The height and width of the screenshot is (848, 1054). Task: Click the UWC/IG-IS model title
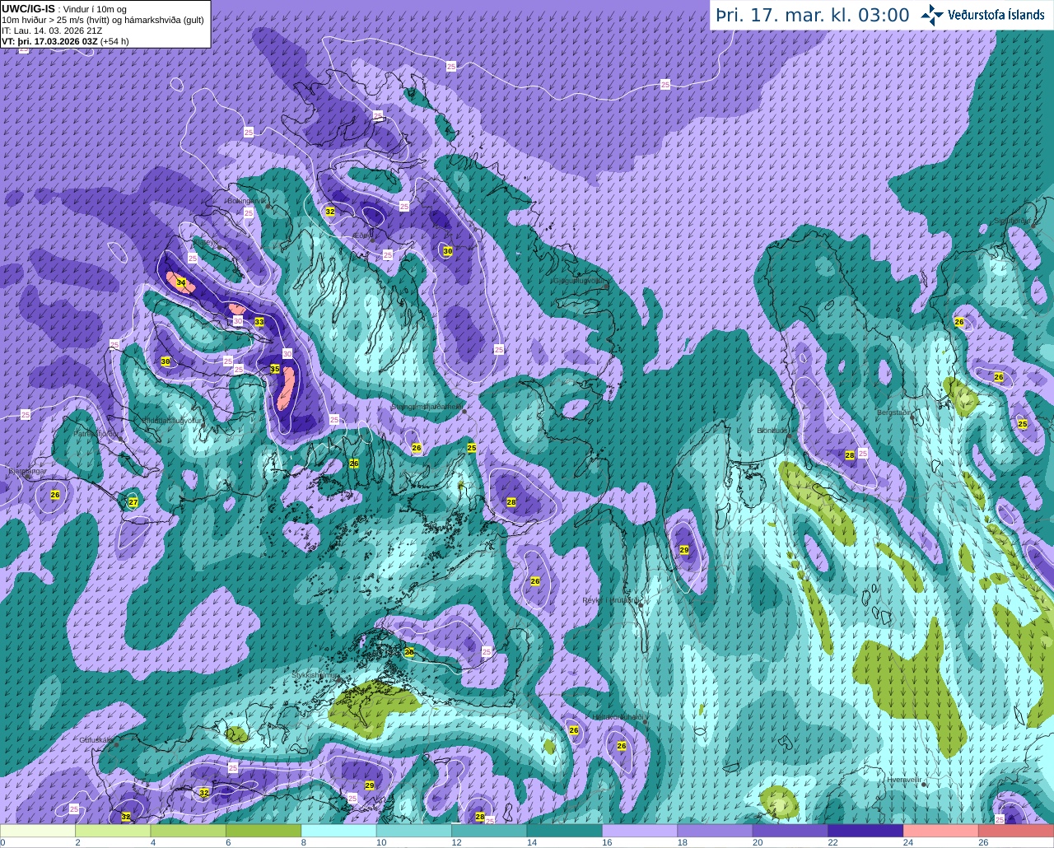click(x=28, y=8)
